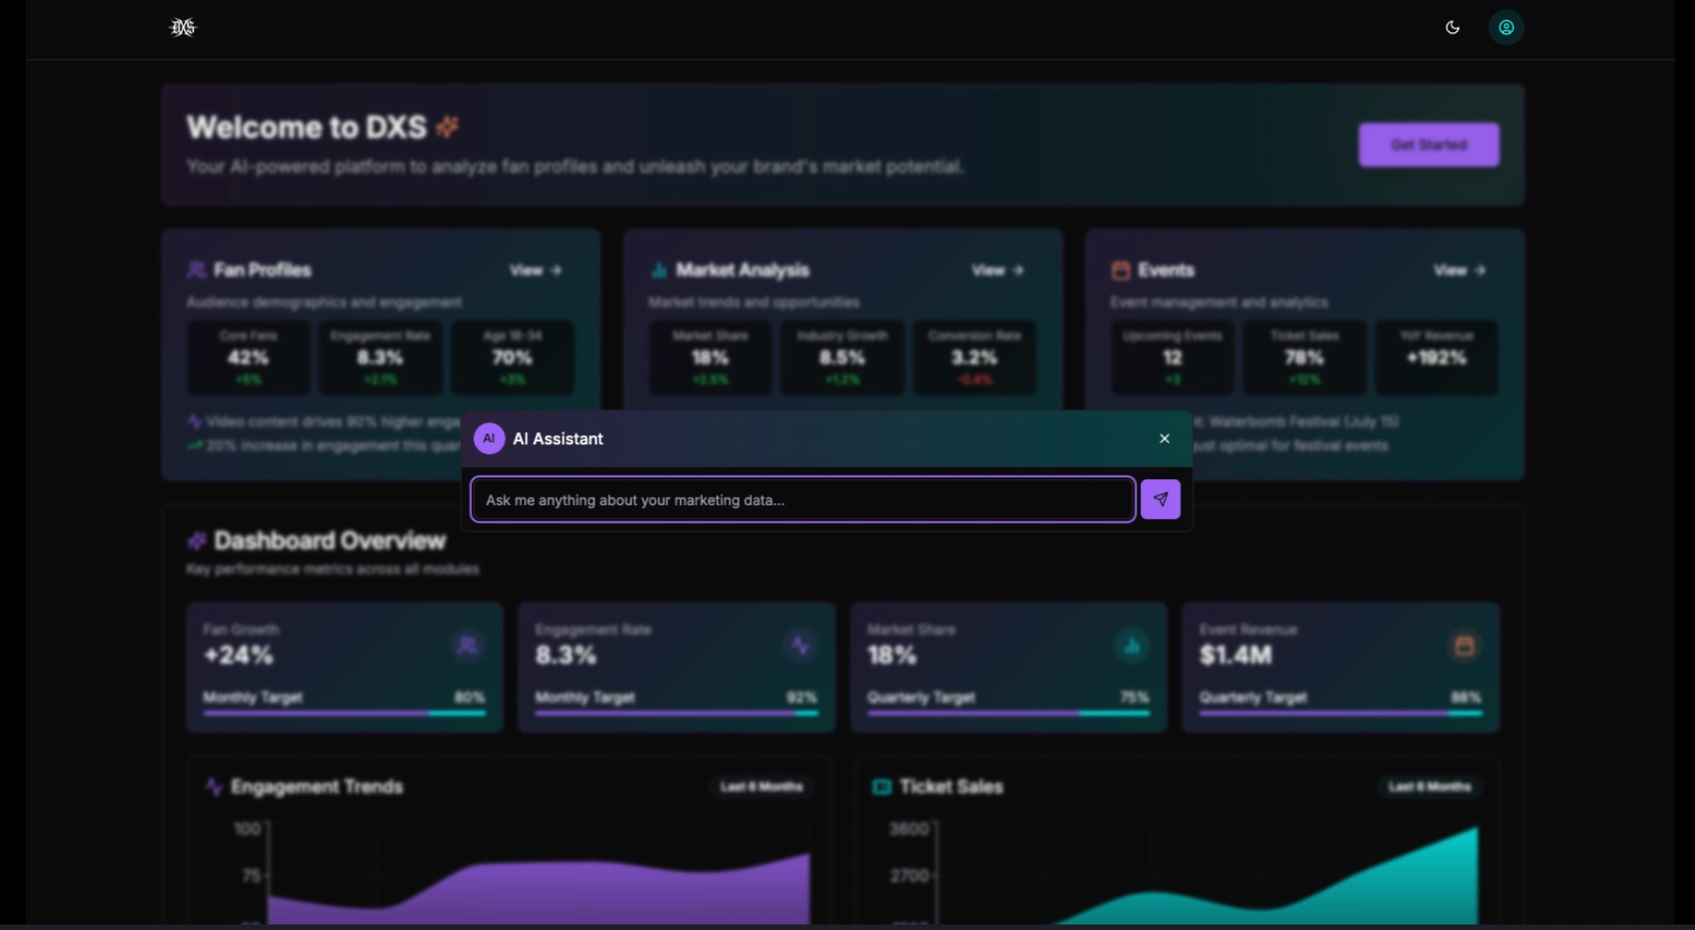The height and width of the screenshot is (930, 1695).
Task: Select the Market Share 18% overview card
Action: [1008, 667]
